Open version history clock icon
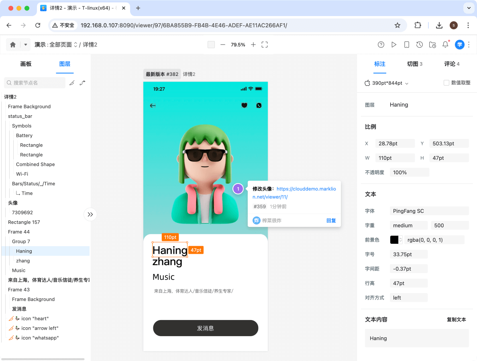477x361 pixels. [420, 45]
